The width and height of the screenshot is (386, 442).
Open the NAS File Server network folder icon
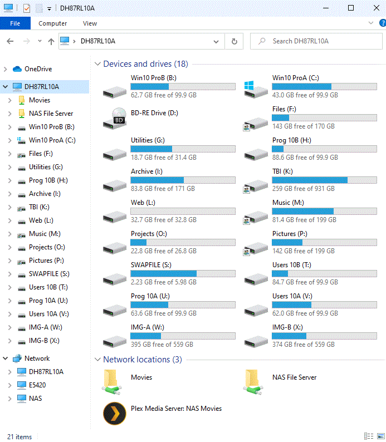[x=253, y=382]
